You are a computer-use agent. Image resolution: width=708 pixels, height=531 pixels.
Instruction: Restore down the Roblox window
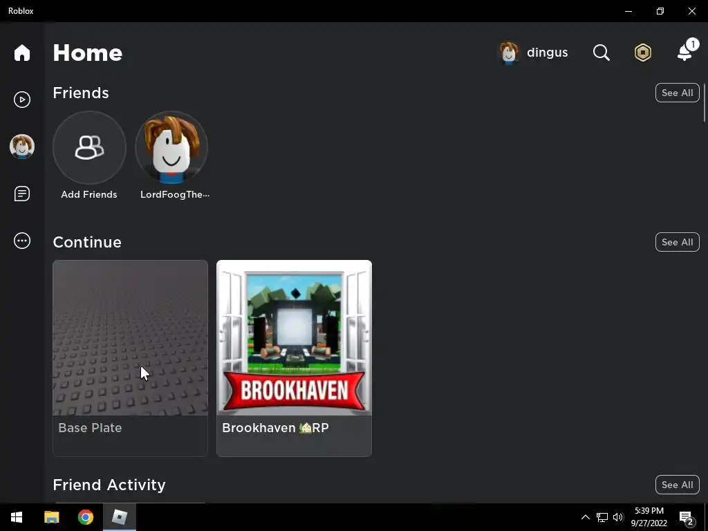(660, 11)
